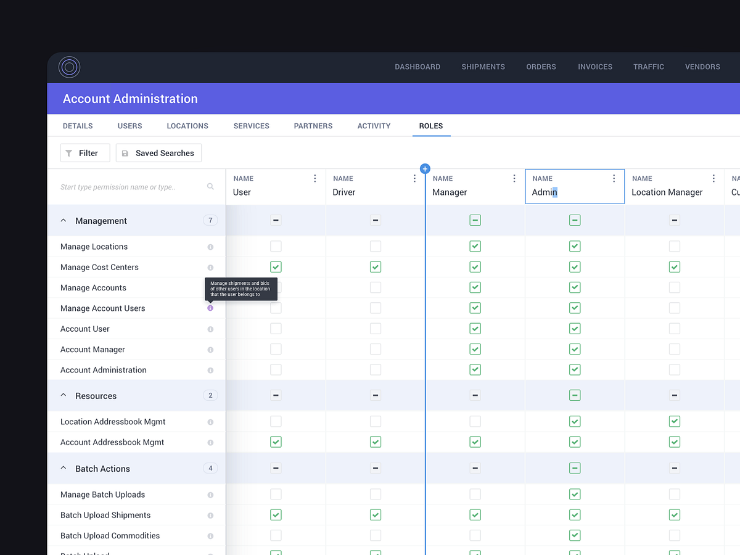Disable Account Addressbook Mgmt for Location Manager
This screenshot has height=555, width=740.
click(x=674, y=442)
